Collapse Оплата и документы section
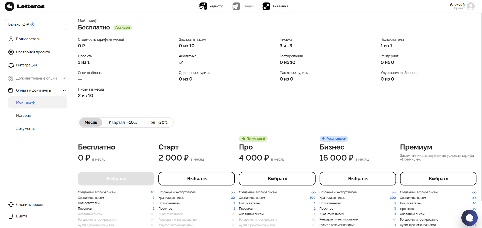Viewport: 482px width, 228px height. coord(64,90)
